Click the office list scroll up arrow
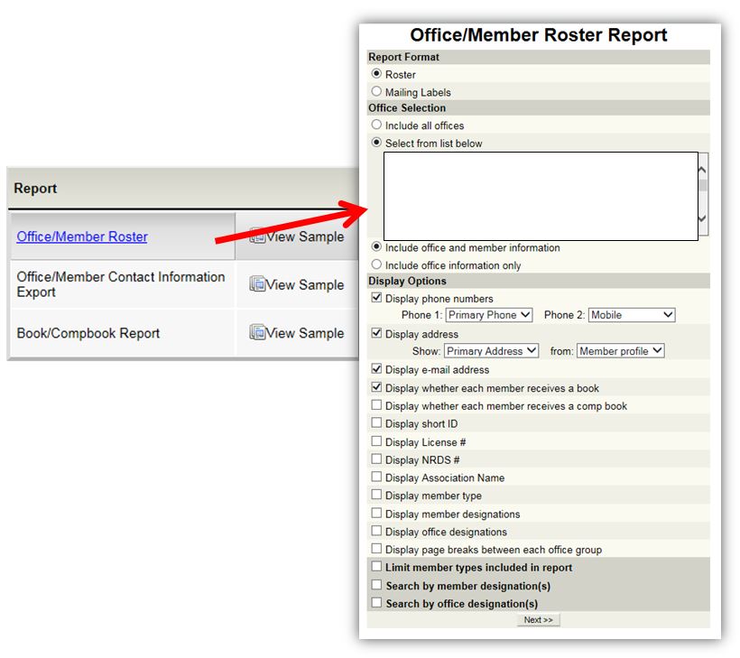This screenshot has width=740, height=658. 703,170
